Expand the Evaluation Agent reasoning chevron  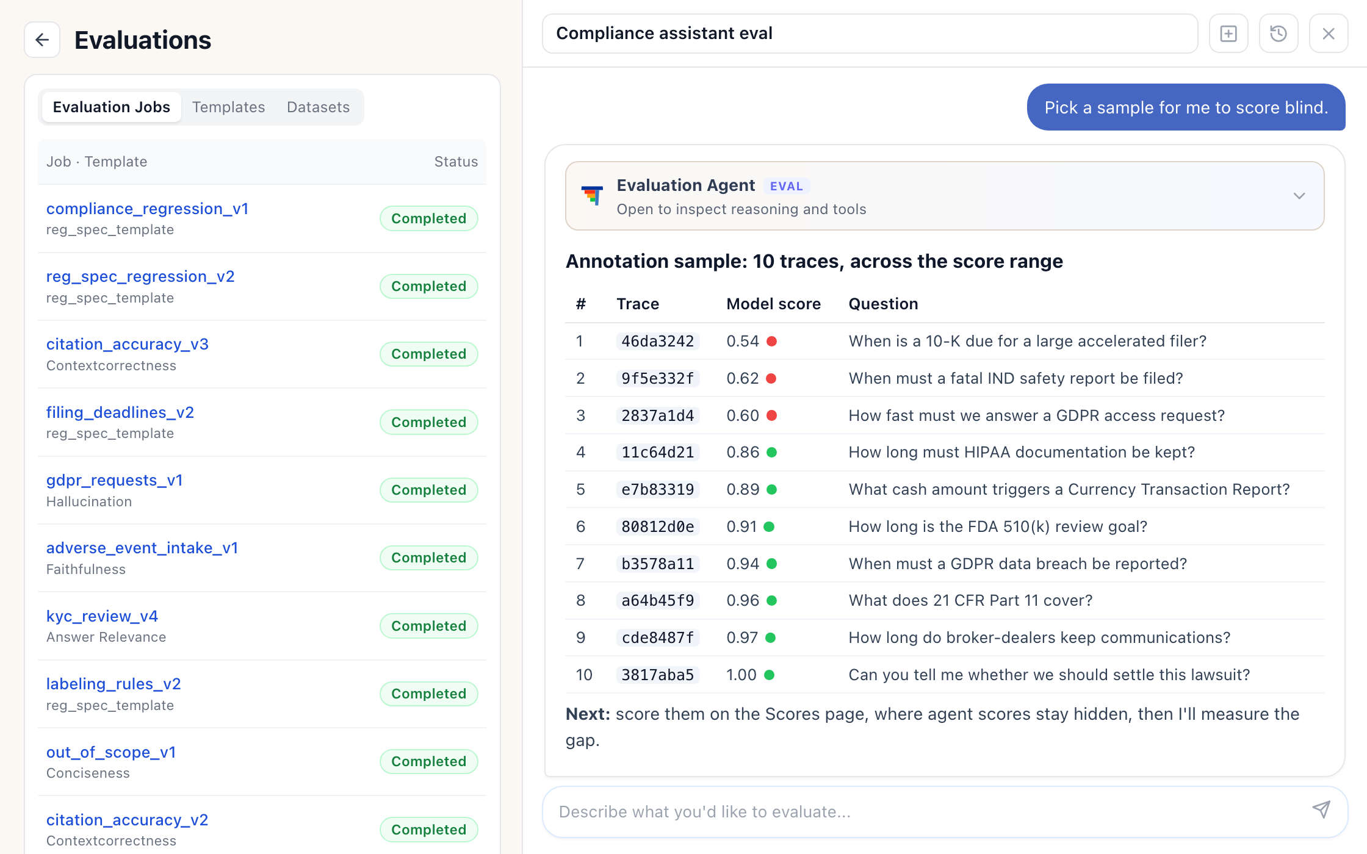pyautogui.click(x=1299, y=196)
